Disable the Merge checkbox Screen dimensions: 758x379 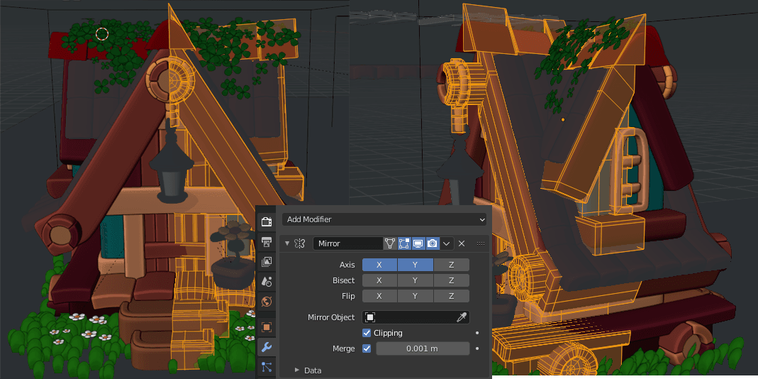[x=367, y=348]
